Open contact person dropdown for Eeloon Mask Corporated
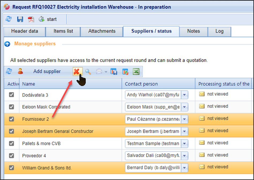 tap(185, 107)
